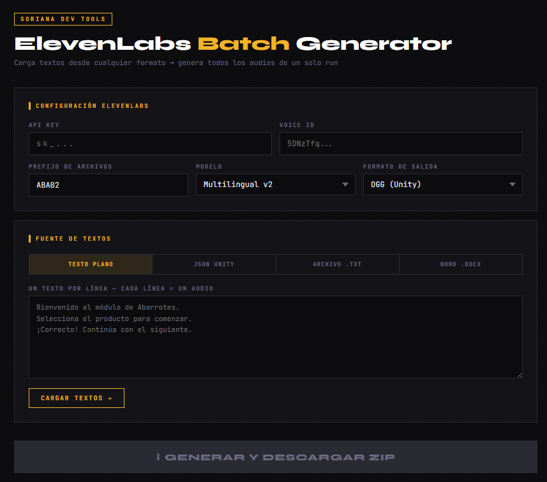Open the Modelo dropdown showing Multilingual v2

click(x=275, y=185)
